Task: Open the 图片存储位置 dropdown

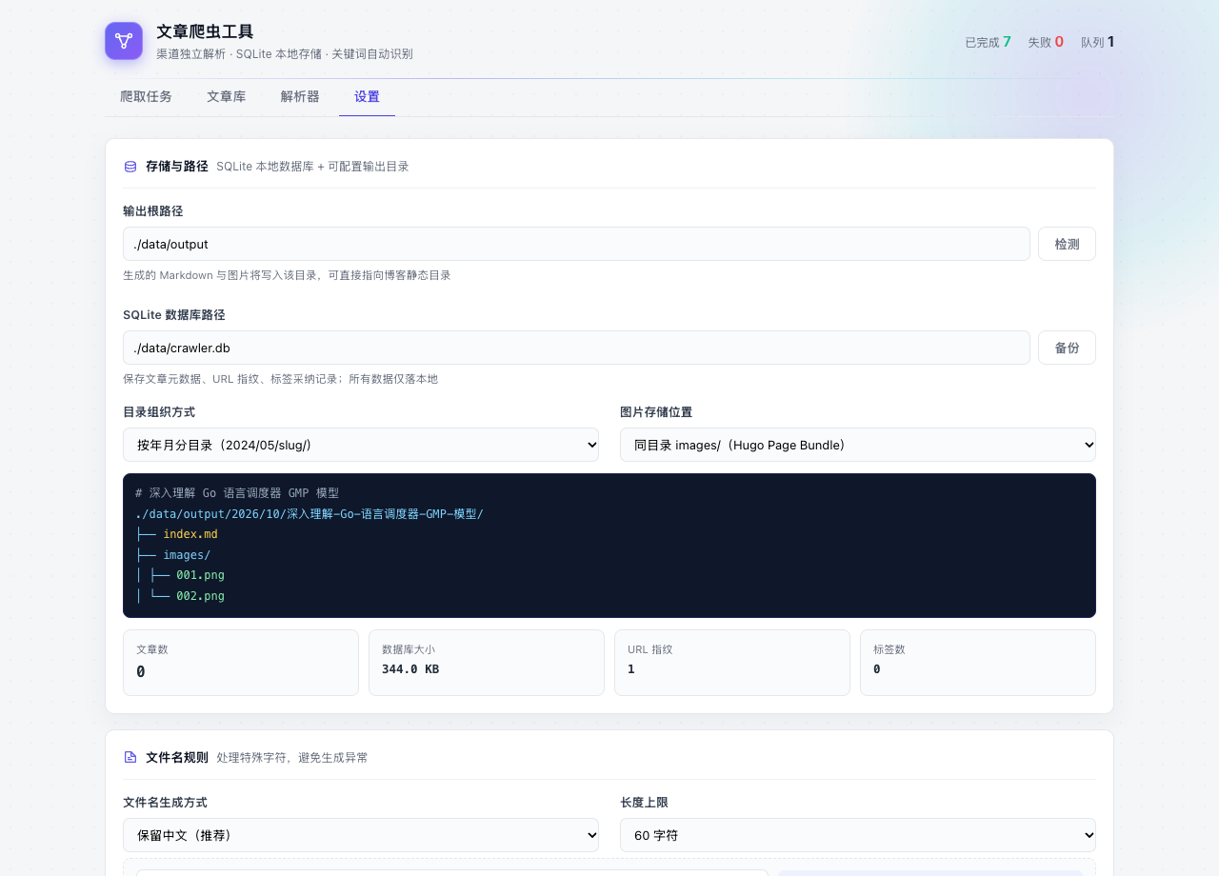Action: (858, 445)
